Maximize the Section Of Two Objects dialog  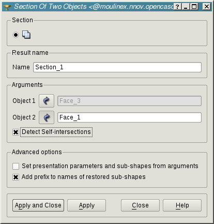tap(194, 7)
